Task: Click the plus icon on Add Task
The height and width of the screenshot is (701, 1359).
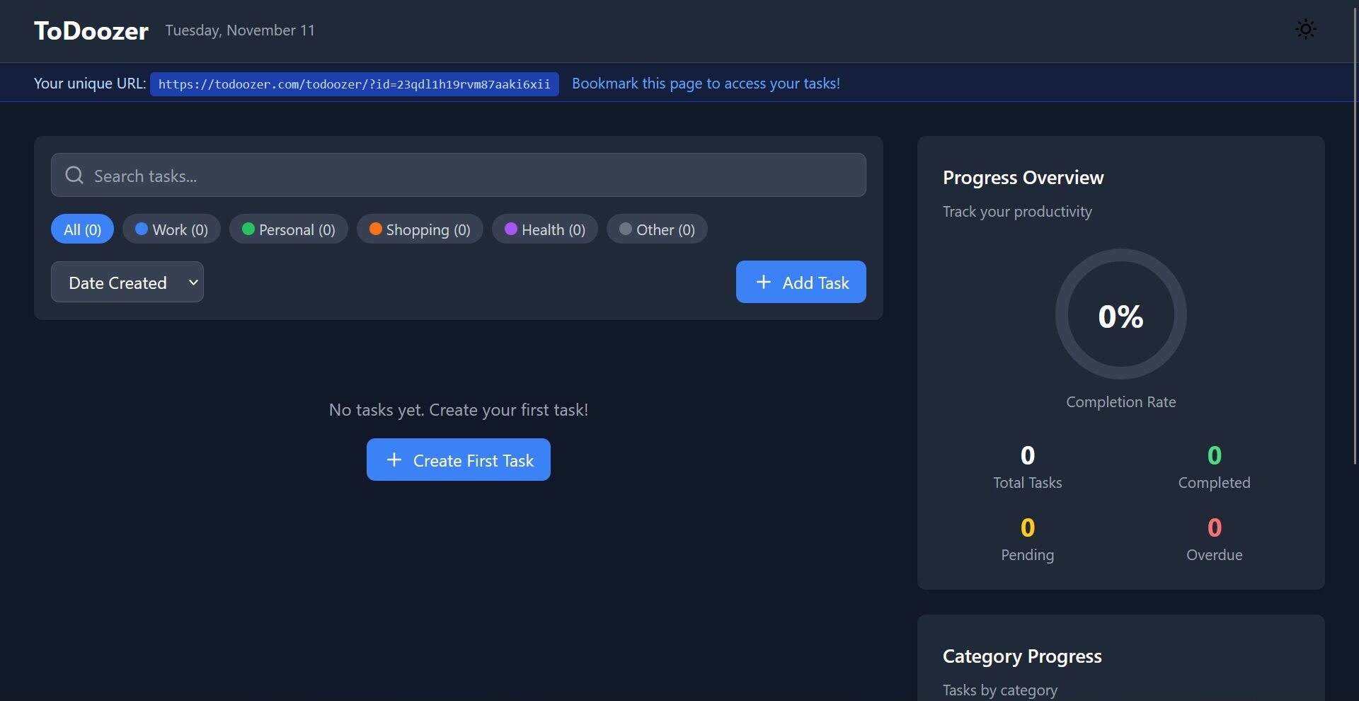Action: (x=763, y=282)
